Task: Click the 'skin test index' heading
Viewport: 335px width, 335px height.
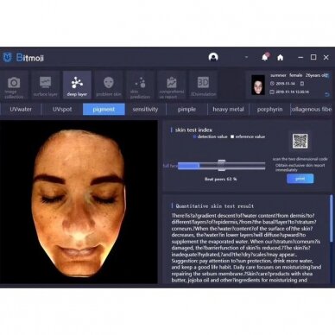Action: pyautogui.click(x=193, y=130)
